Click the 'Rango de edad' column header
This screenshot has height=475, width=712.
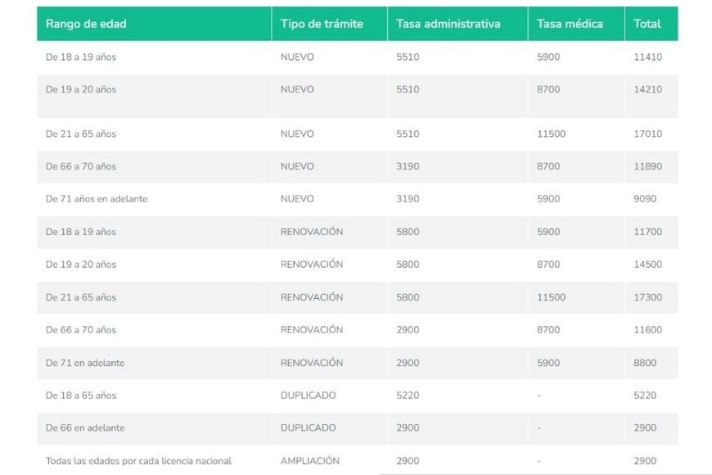[86, 24]
